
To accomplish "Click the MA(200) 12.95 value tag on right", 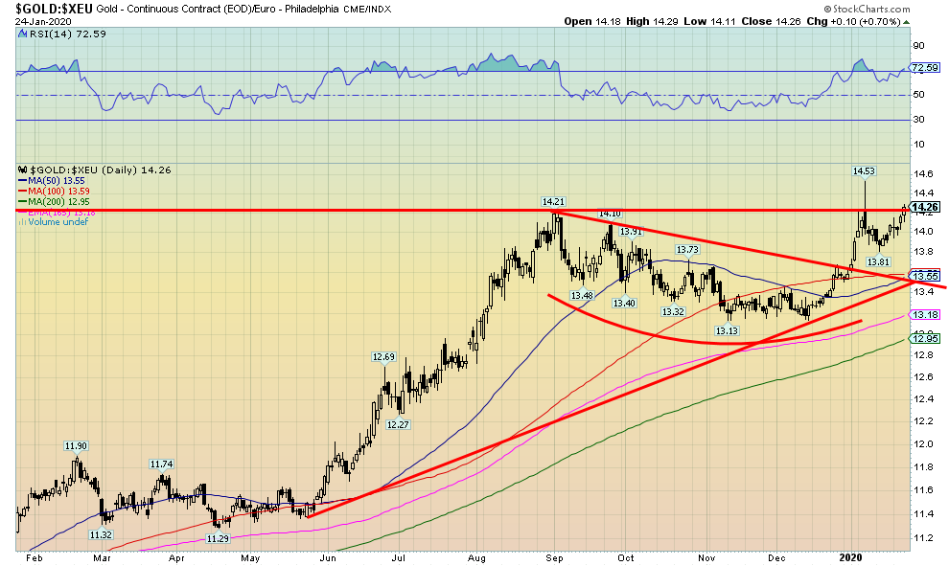I will [923, 339].
